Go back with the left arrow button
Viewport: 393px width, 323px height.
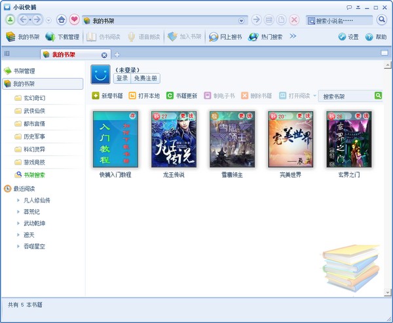pyautogui.click(x=24, y=20)
